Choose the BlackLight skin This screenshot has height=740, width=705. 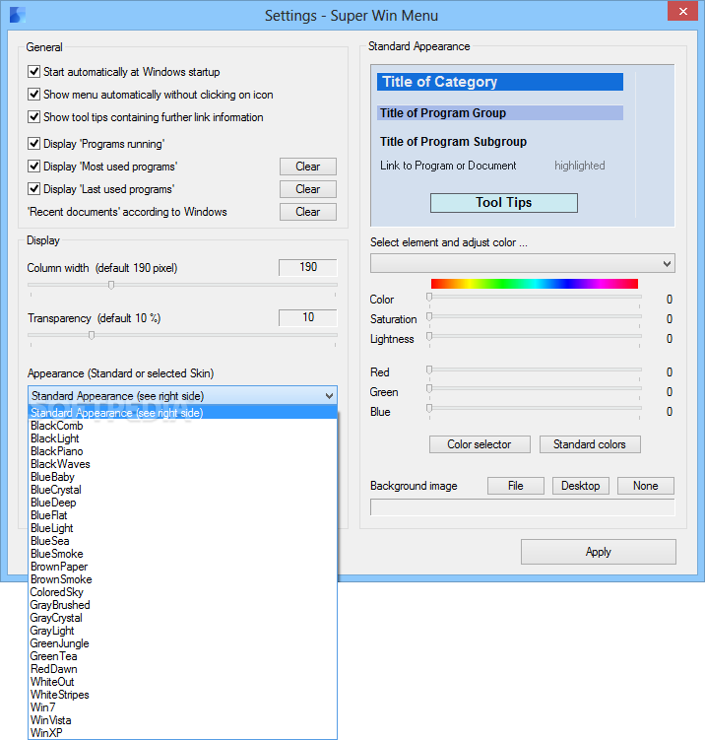point(183,437)
